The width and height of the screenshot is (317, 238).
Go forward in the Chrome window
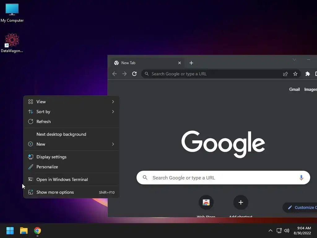coord(124,74)
